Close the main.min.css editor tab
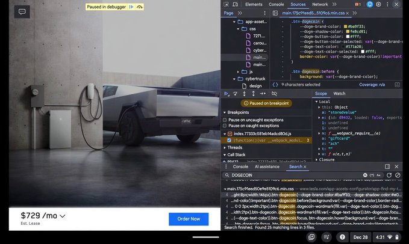Viewport: 409px width, 244px height. point(348,13)
